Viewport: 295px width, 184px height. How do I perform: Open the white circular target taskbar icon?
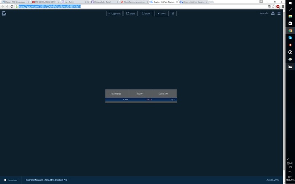coord(290,52)
